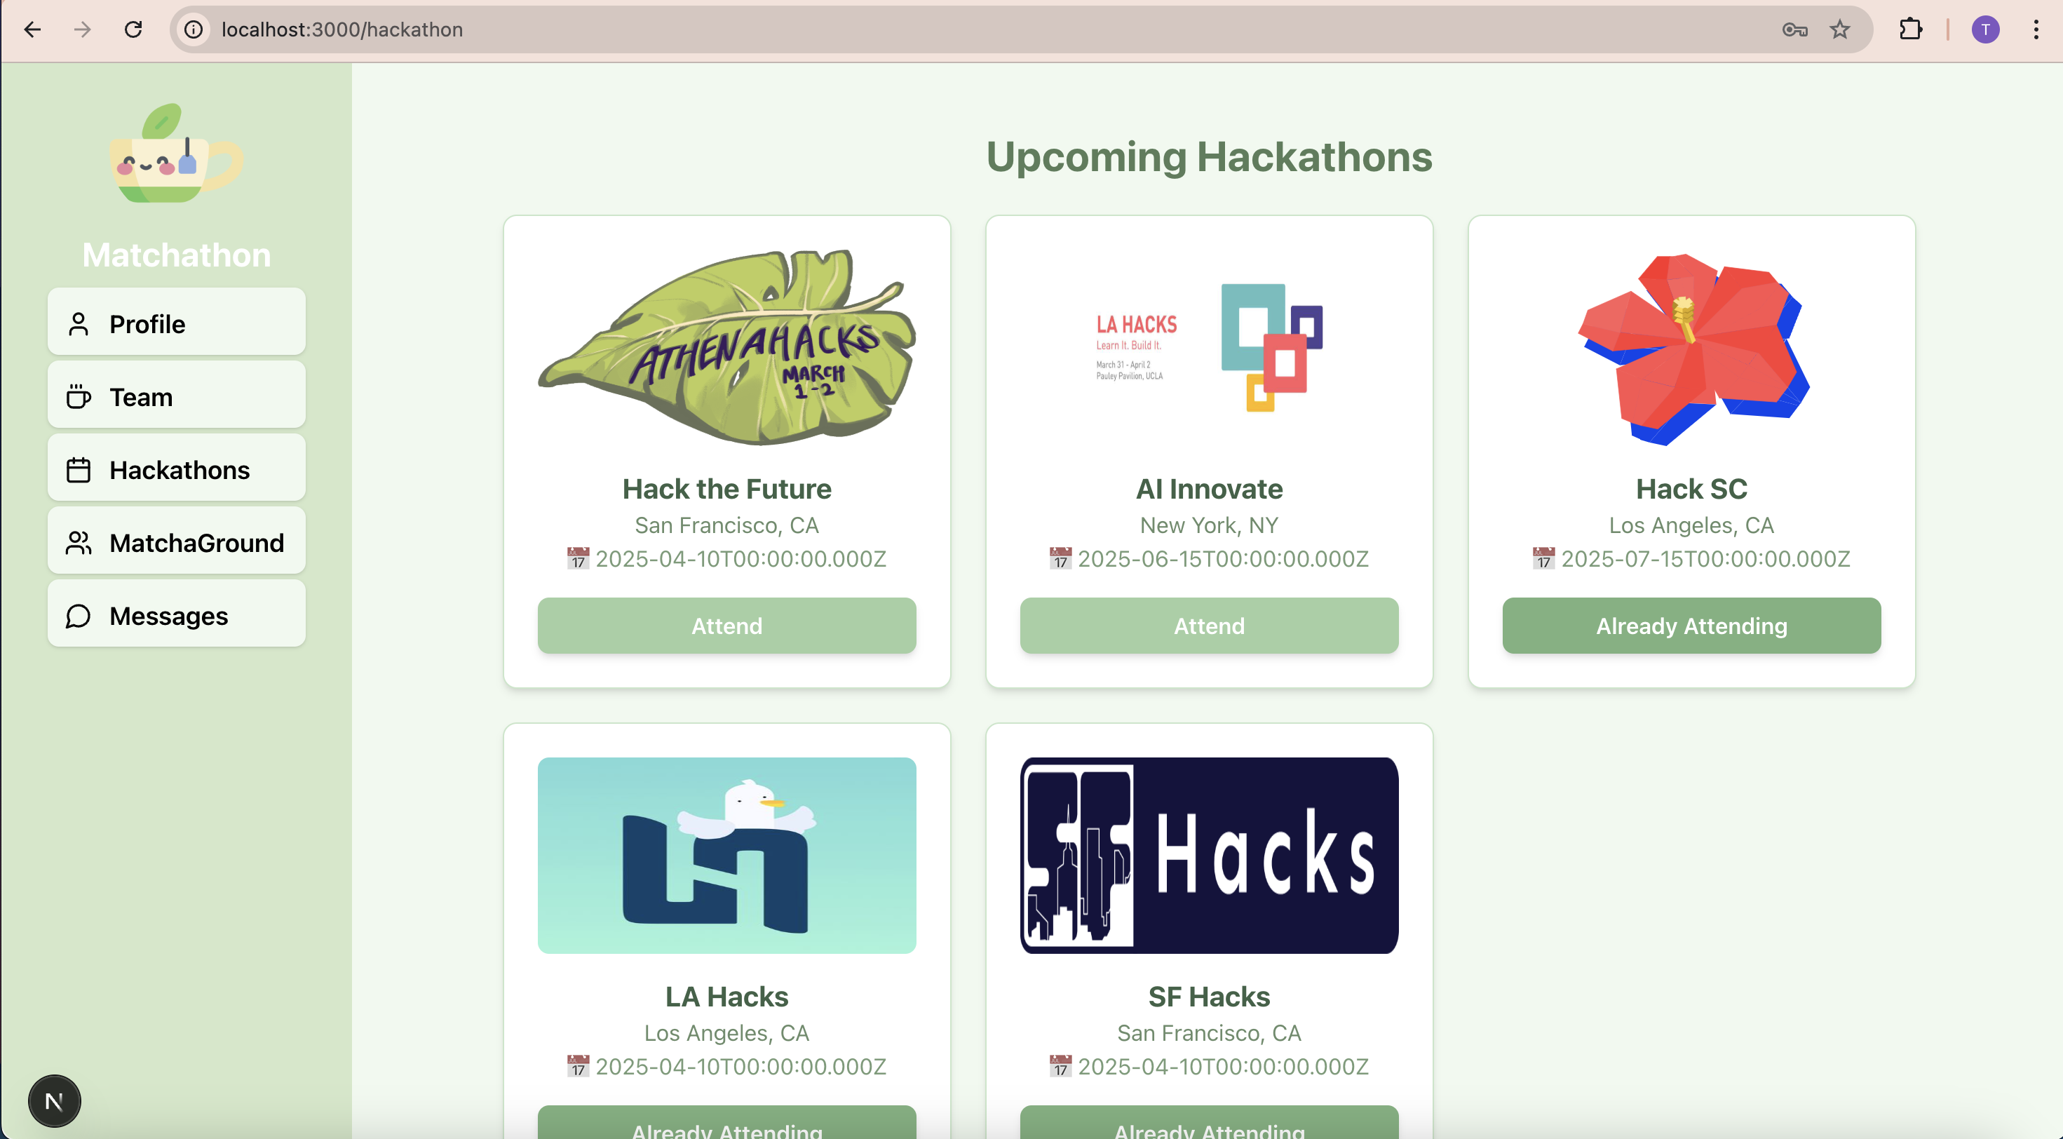Open the Next.js dev tools badge
Image resolution: width=2063 pixels, height=1139 pixels.
point(54,1100)
